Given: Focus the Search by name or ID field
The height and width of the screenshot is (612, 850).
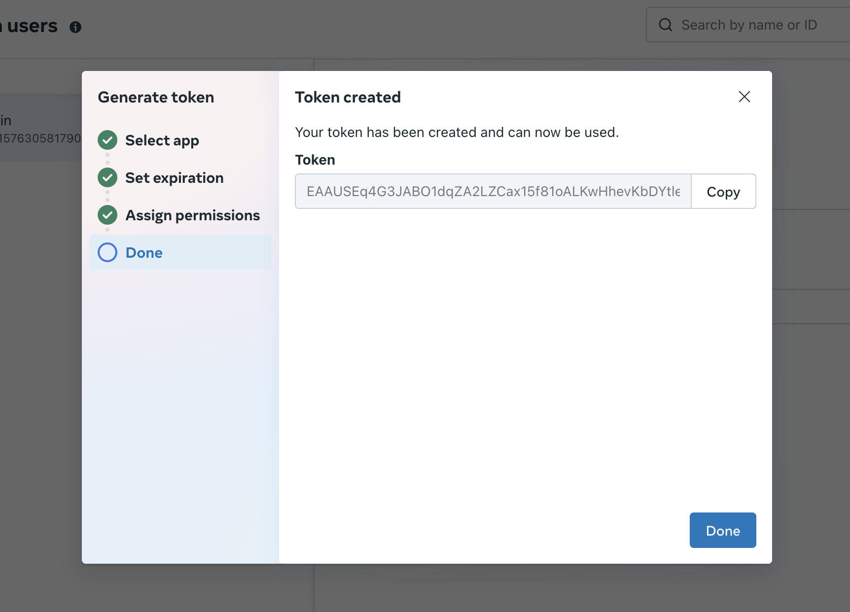Looking at the screenshot, I should click(748, 25).
